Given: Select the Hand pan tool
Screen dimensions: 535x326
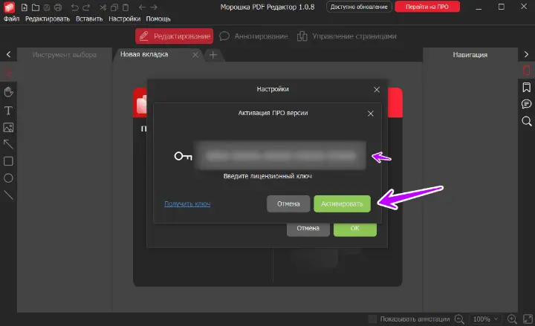Looking at the screenshot, I should (x=8, y=92).
